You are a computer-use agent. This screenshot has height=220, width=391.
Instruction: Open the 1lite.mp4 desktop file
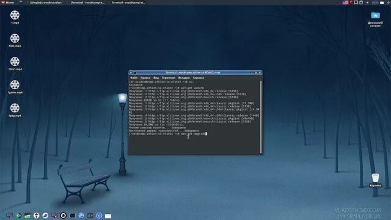pos(15,40)
